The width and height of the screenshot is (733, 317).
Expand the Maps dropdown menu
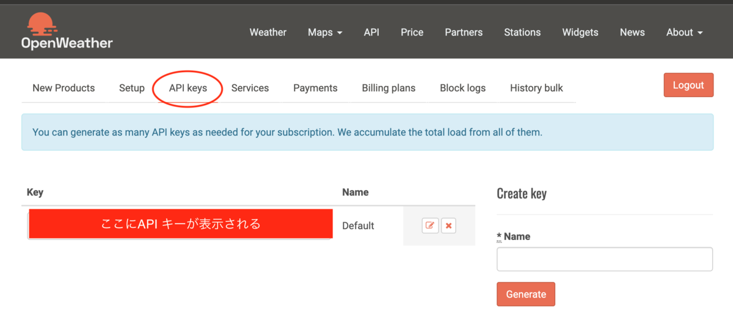point(325,32)
